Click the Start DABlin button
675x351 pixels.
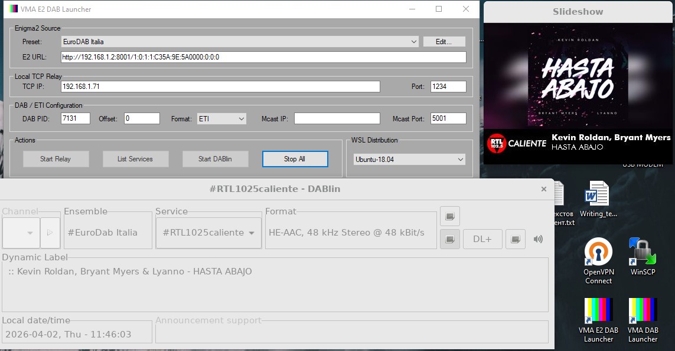click(215, 159)
